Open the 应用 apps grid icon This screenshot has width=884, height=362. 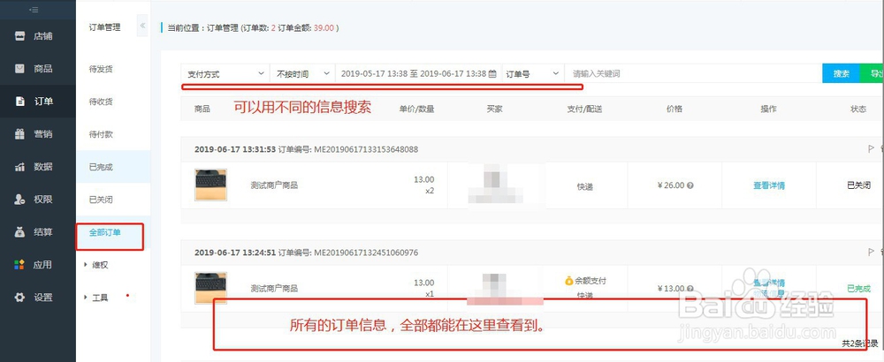(19, 265)
